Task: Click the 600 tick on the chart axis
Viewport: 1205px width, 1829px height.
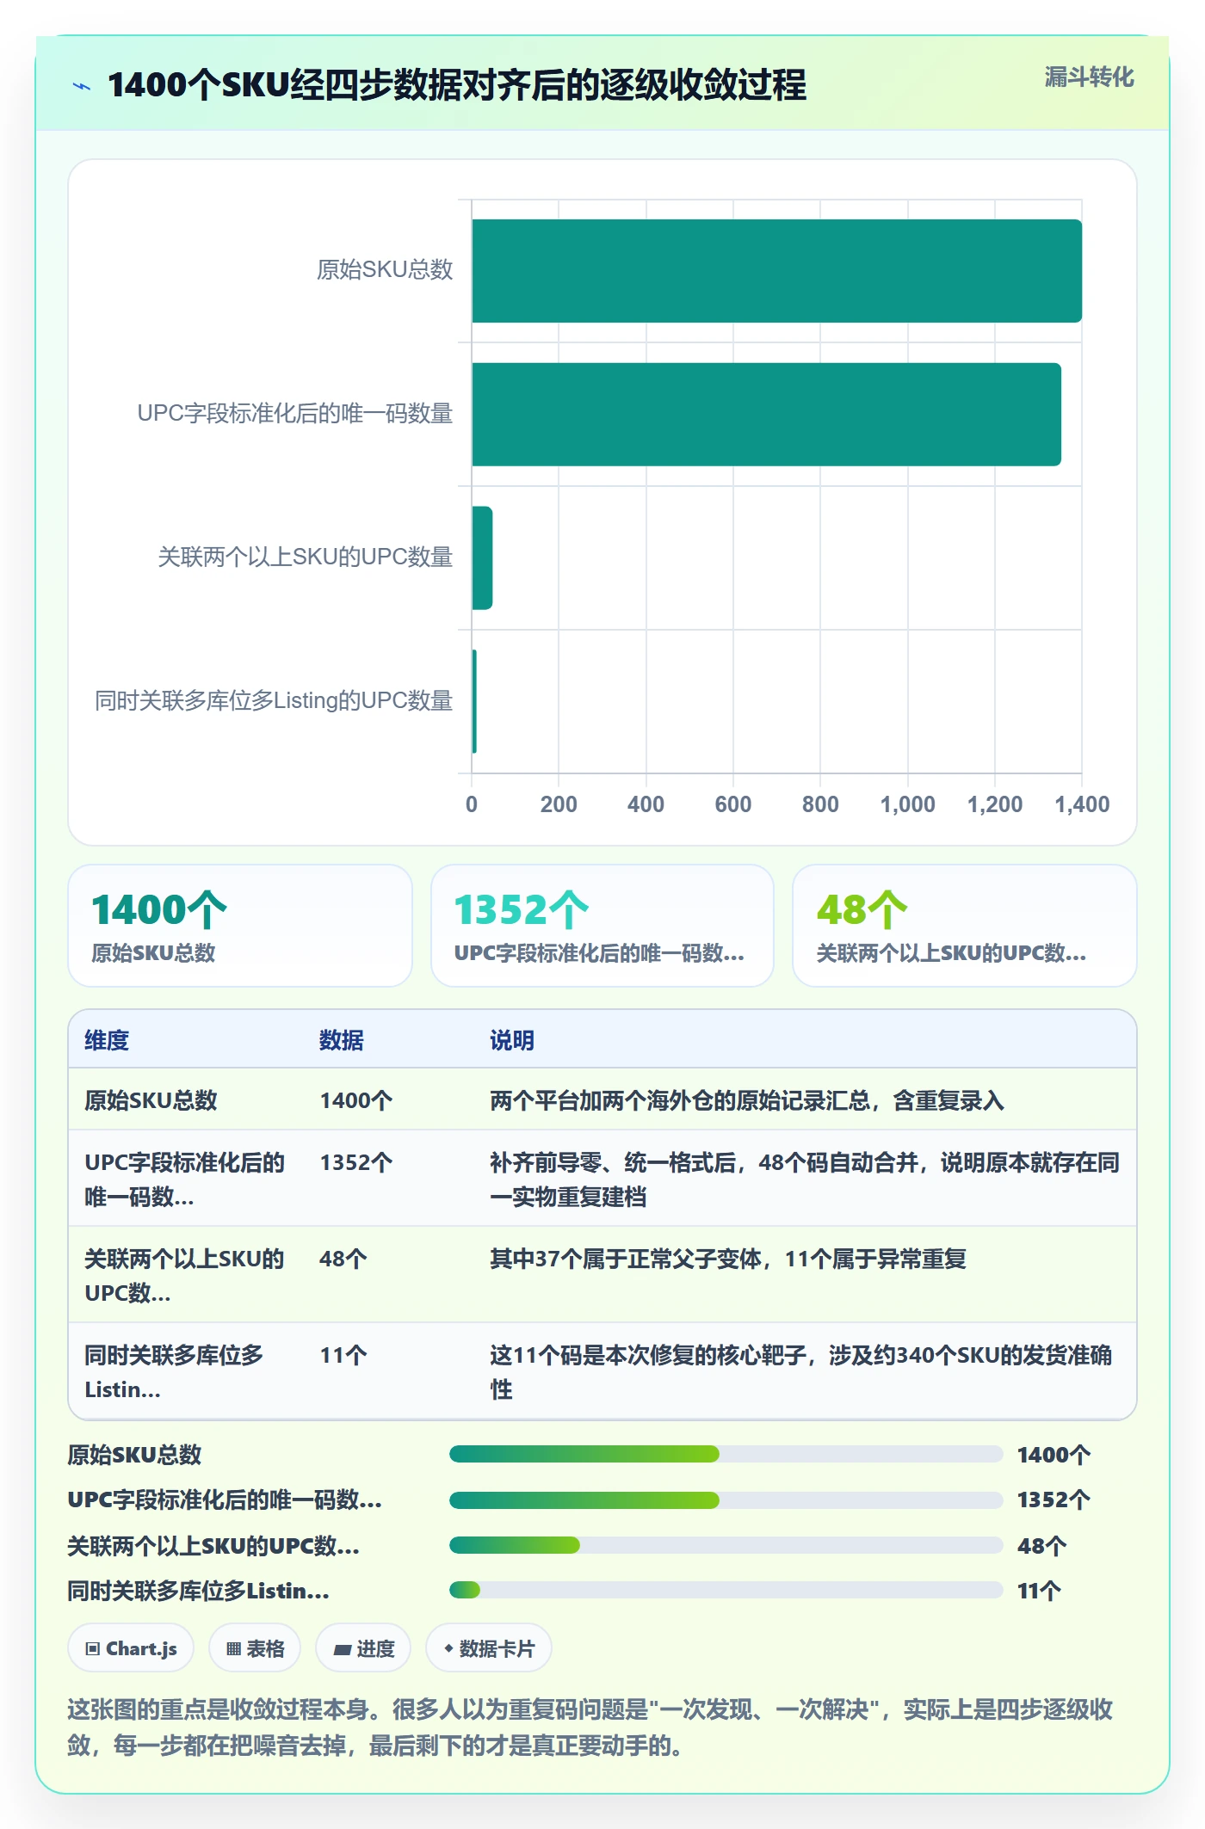Action: pos(733,804)
